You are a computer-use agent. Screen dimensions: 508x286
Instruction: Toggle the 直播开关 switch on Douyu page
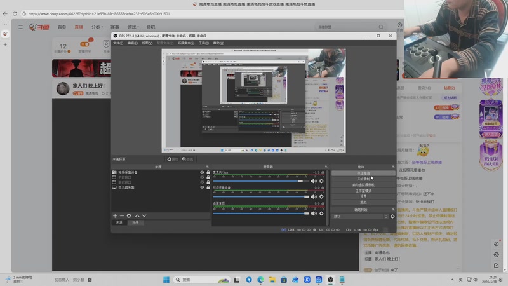tap(85, 44)
